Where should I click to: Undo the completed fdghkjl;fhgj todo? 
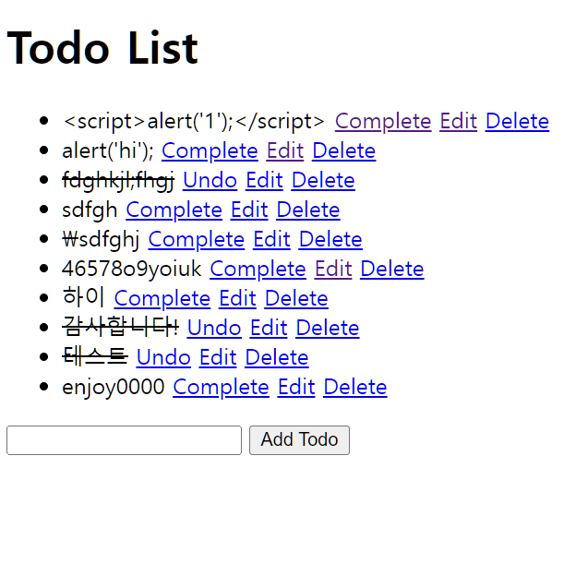pyautogui.click(x=210, y=181)
